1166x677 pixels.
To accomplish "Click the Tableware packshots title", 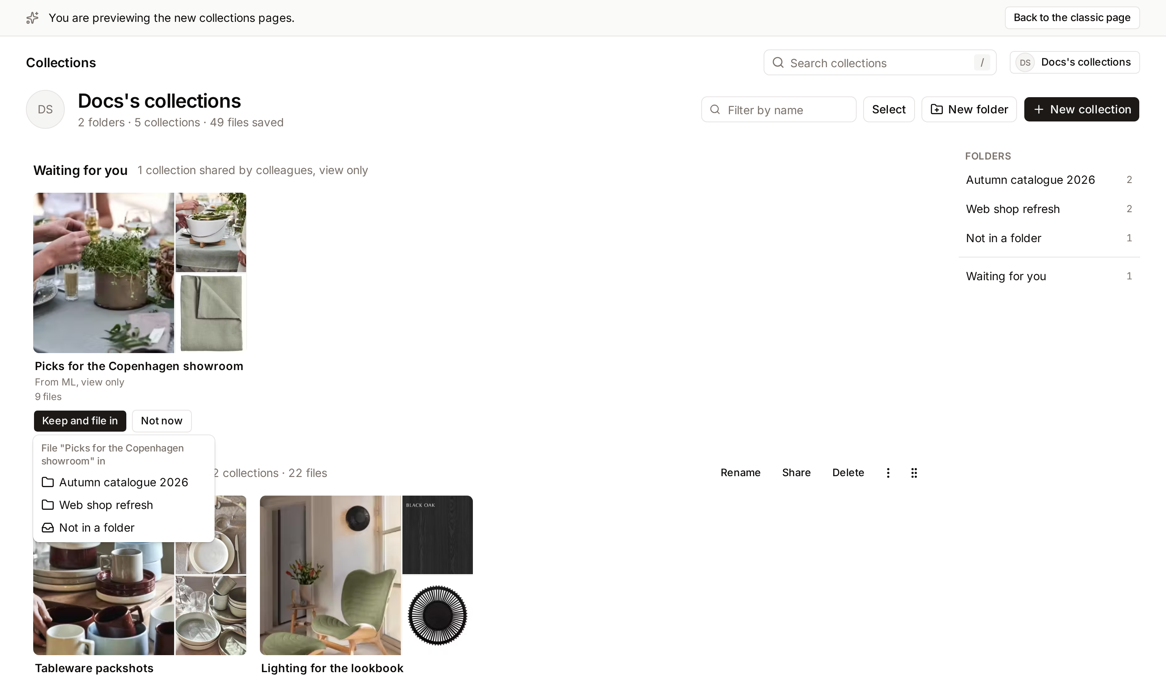I will (x=94, y=668).
